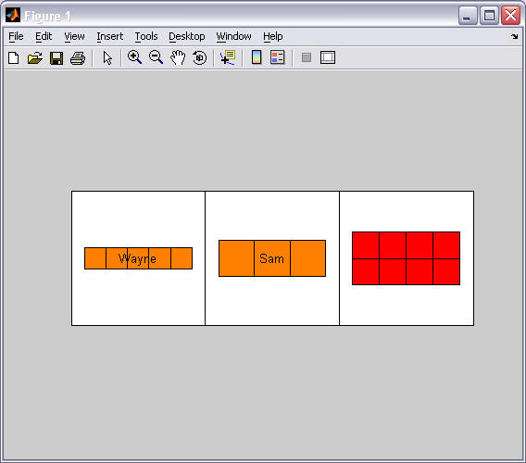
Task: Click the MATLAB logo in the title bar
Action: pos(13,15)
